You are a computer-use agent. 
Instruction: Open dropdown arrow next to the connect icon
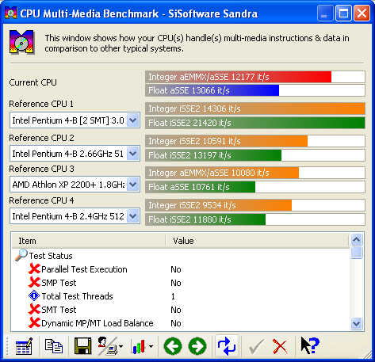[x=121, y=346]
